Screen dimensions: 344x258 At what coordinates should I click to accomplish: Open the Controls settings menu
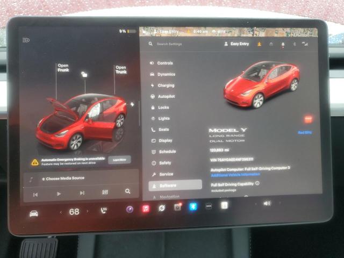(161, 63)
